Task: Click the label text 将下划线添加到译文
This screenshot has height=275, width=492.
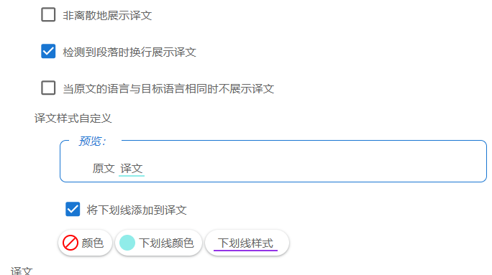Action: (x=137, y=210)
